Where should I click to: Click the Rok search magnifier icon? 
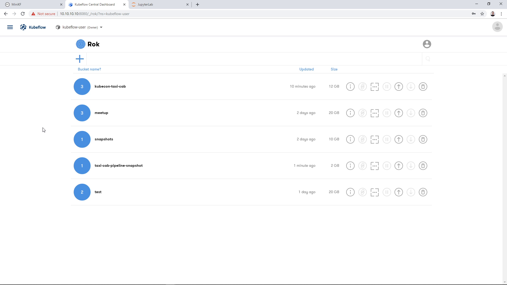[x=428, y=59]
